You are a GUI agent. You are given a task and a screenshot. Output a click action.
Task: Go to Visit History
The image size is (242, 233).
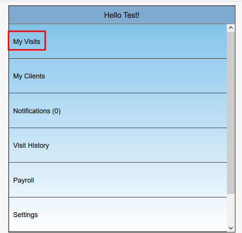point(118,145)
